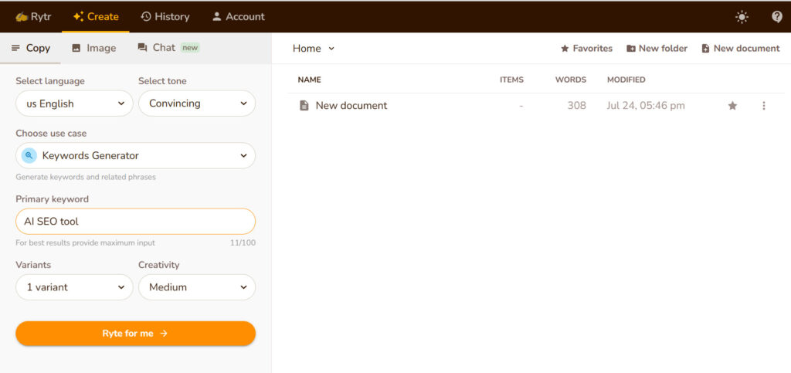
Task: Click the Account person icon
Action: point(217,17)
